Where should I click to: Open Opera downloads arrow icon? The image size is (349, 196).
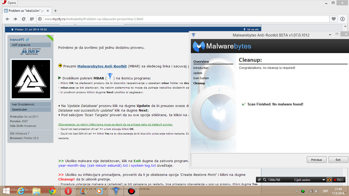[x=343, y=19]
